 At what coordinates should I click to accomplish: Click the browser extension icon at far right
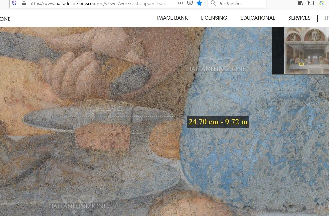[322, 3]
